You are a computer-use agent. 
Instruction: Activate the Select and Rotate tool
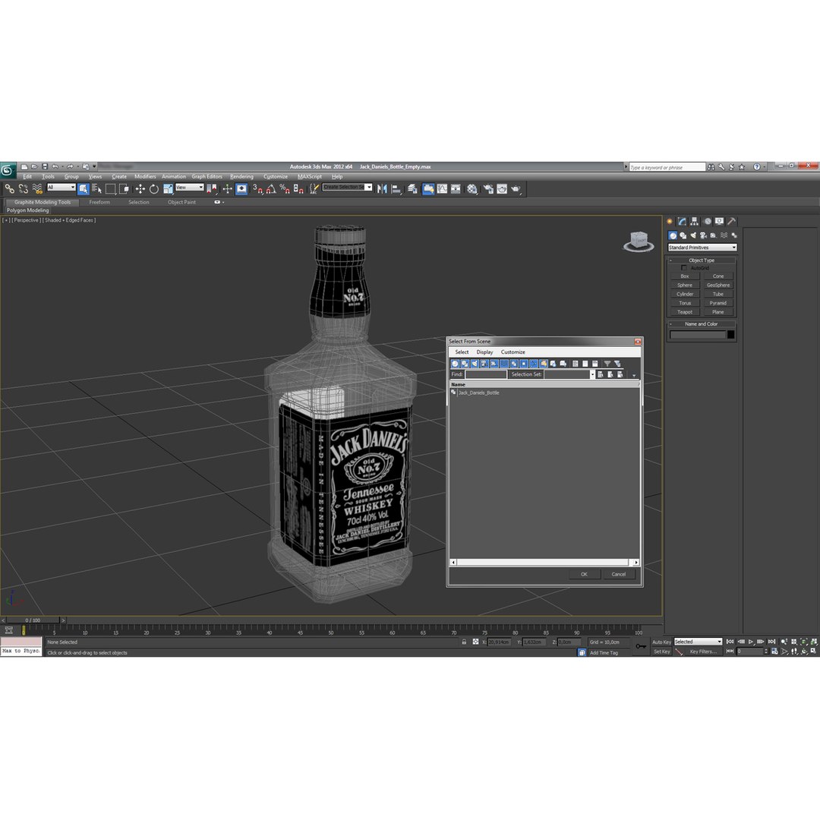(x=153, y=189)
